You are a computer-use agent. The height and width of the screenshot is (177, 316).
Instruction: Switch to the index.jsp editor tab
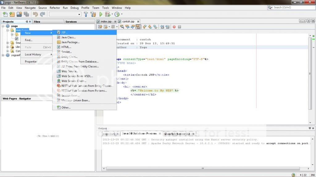[x=106, y=22]
